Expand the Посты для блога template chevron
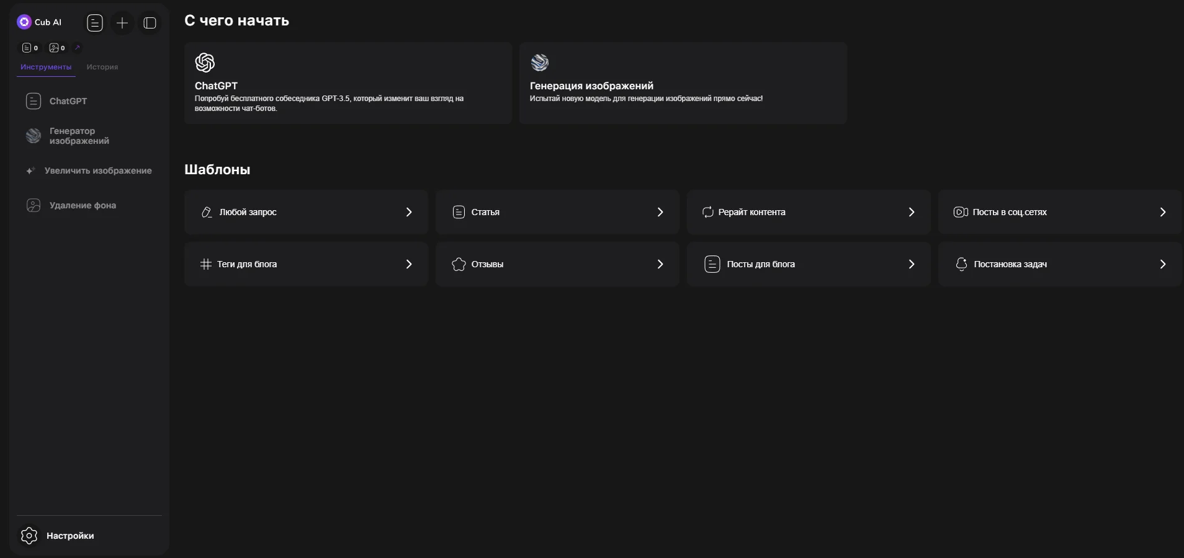Image resolution: width=1184 pixels, height=558 pixels. (912, 264)
